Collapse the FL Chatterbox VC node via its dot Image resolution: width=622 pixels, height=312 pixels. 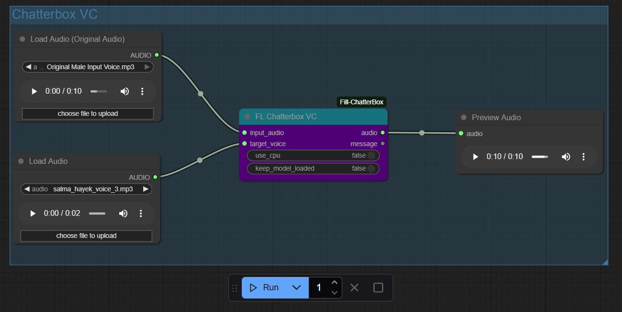(247, 116)
